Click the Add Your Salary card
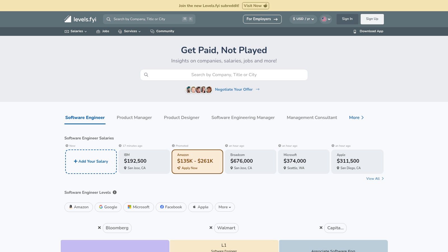The image size is (448, 252). tap(91, 162)
